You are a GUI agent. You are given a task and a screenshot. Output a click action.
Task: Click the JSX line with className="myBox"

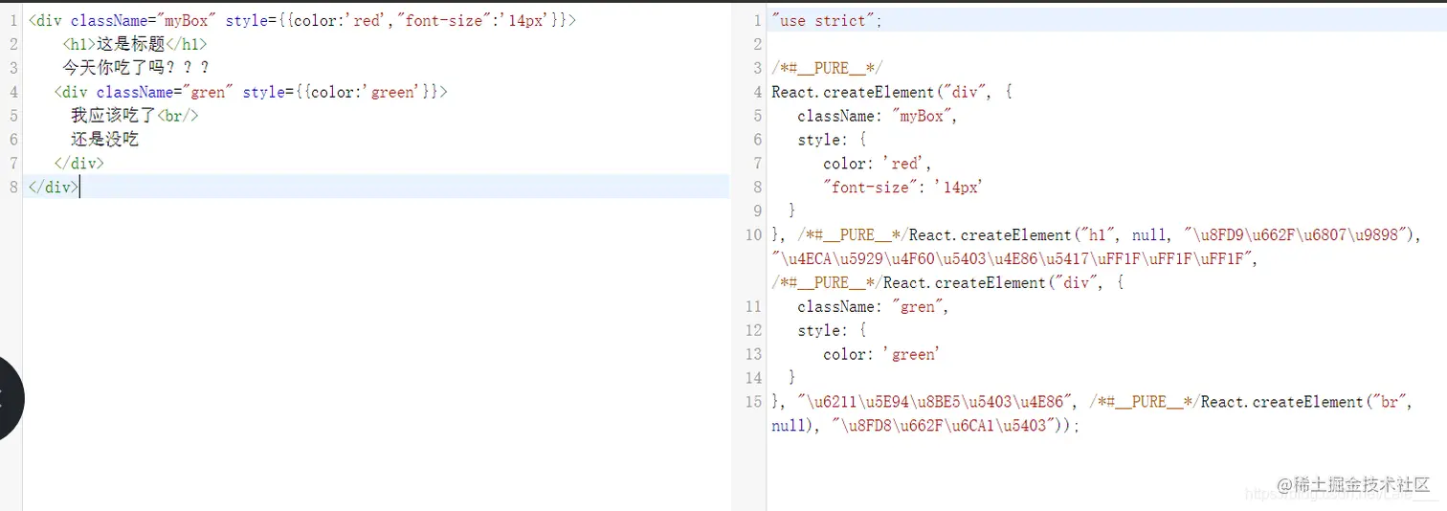tap(302, 20)
